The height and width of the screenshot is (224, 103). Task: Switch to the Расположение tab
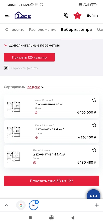pyautogui.click(x=42, y=30)
